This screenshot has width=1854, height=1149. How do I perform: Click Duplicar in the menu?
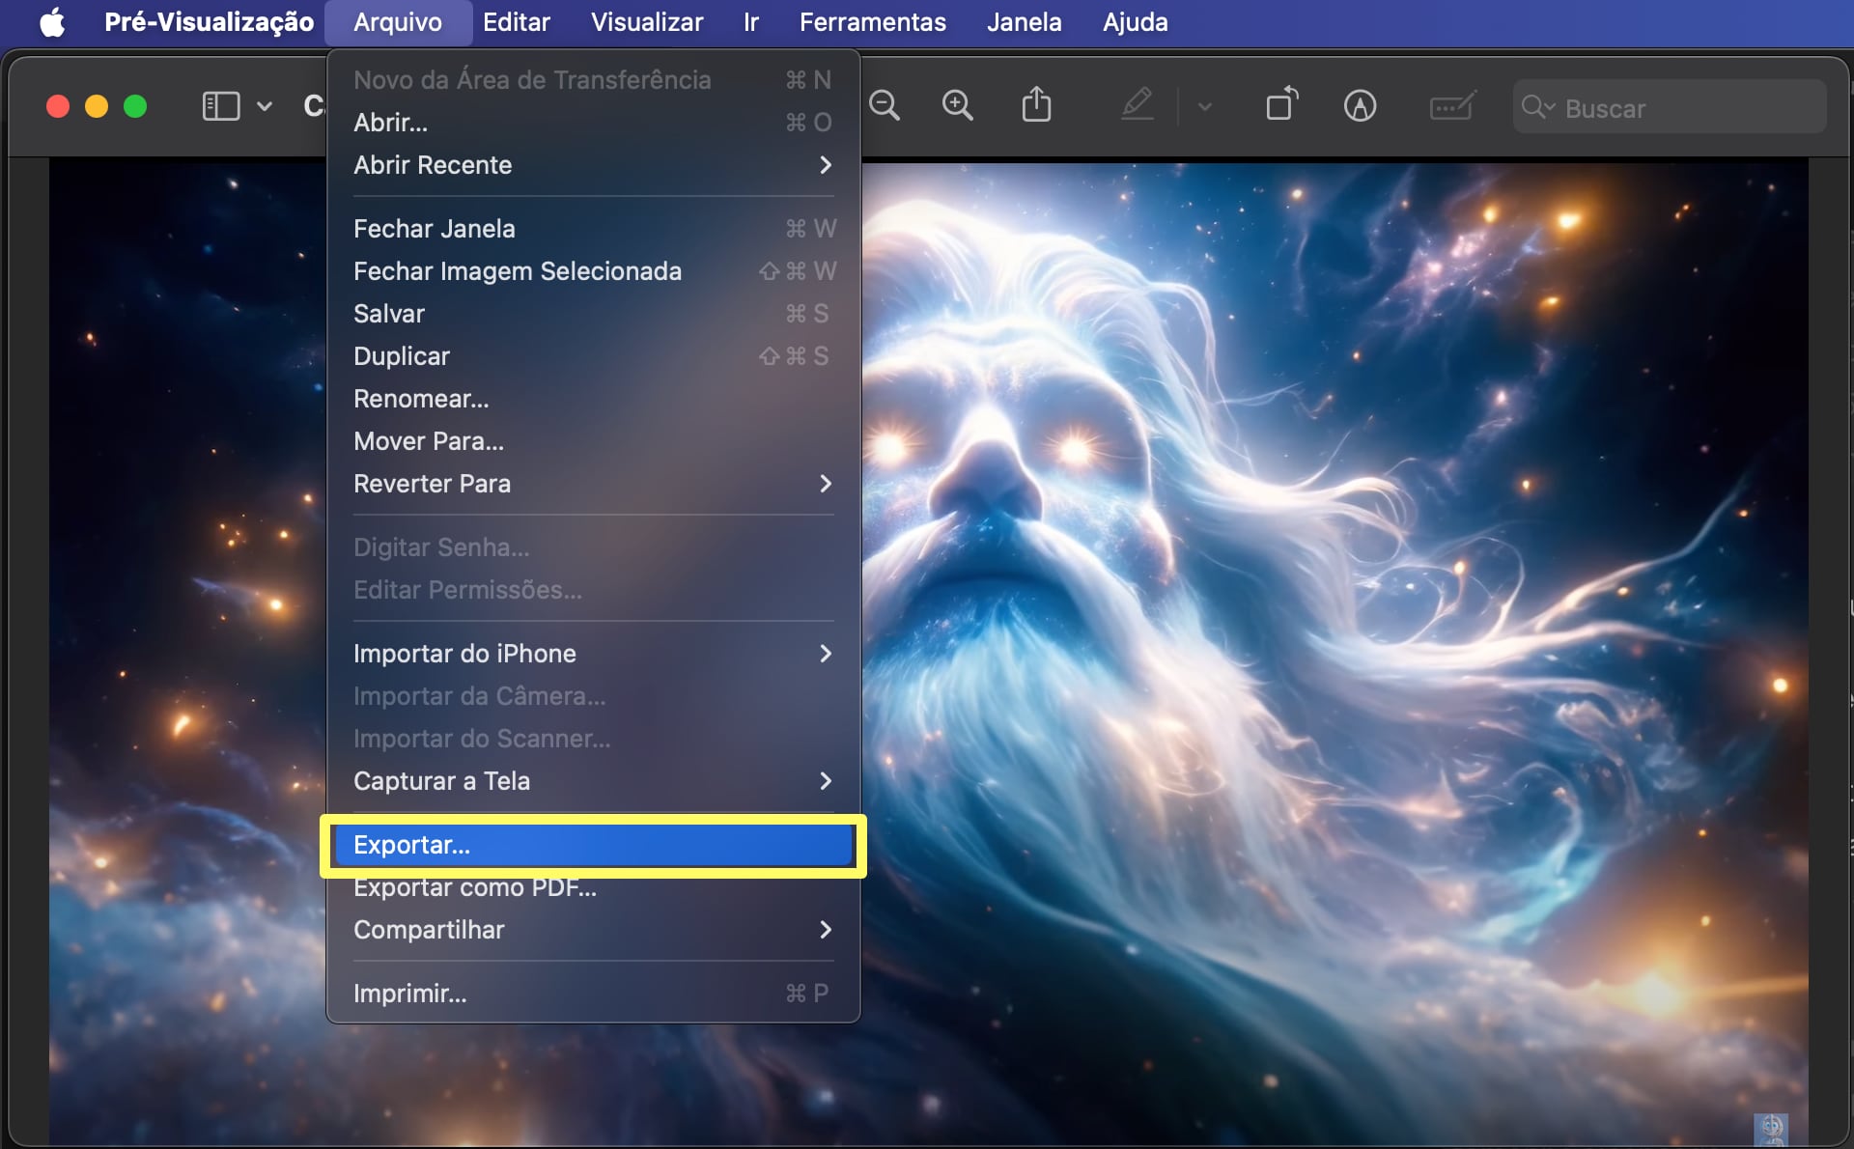402,356
